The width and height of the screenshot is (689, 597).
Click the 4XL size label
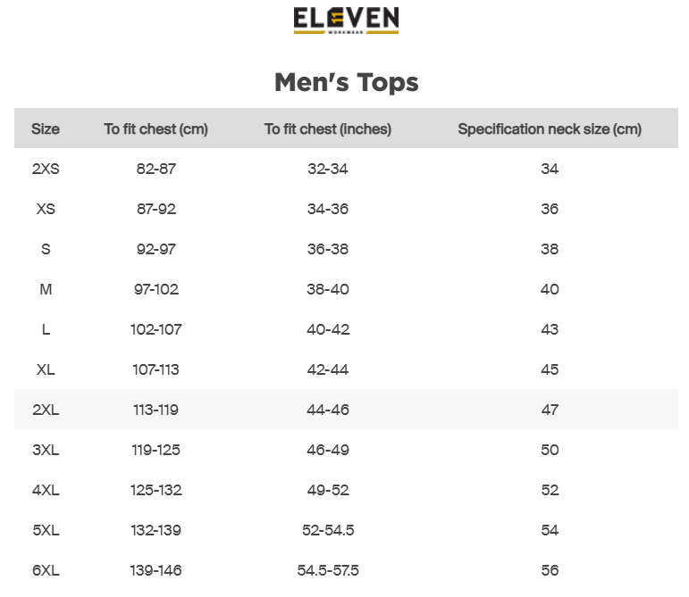tap(46, 490)
